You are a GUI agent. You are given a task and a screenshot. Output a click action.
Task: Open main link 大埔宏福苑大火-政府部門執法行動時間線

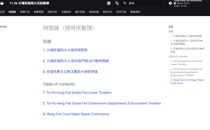coord(78,61)
